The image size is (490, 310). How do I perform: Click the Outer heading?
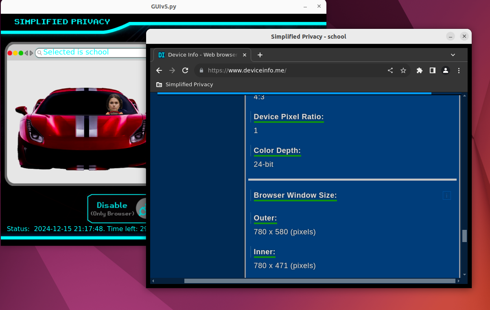[265, 218]
